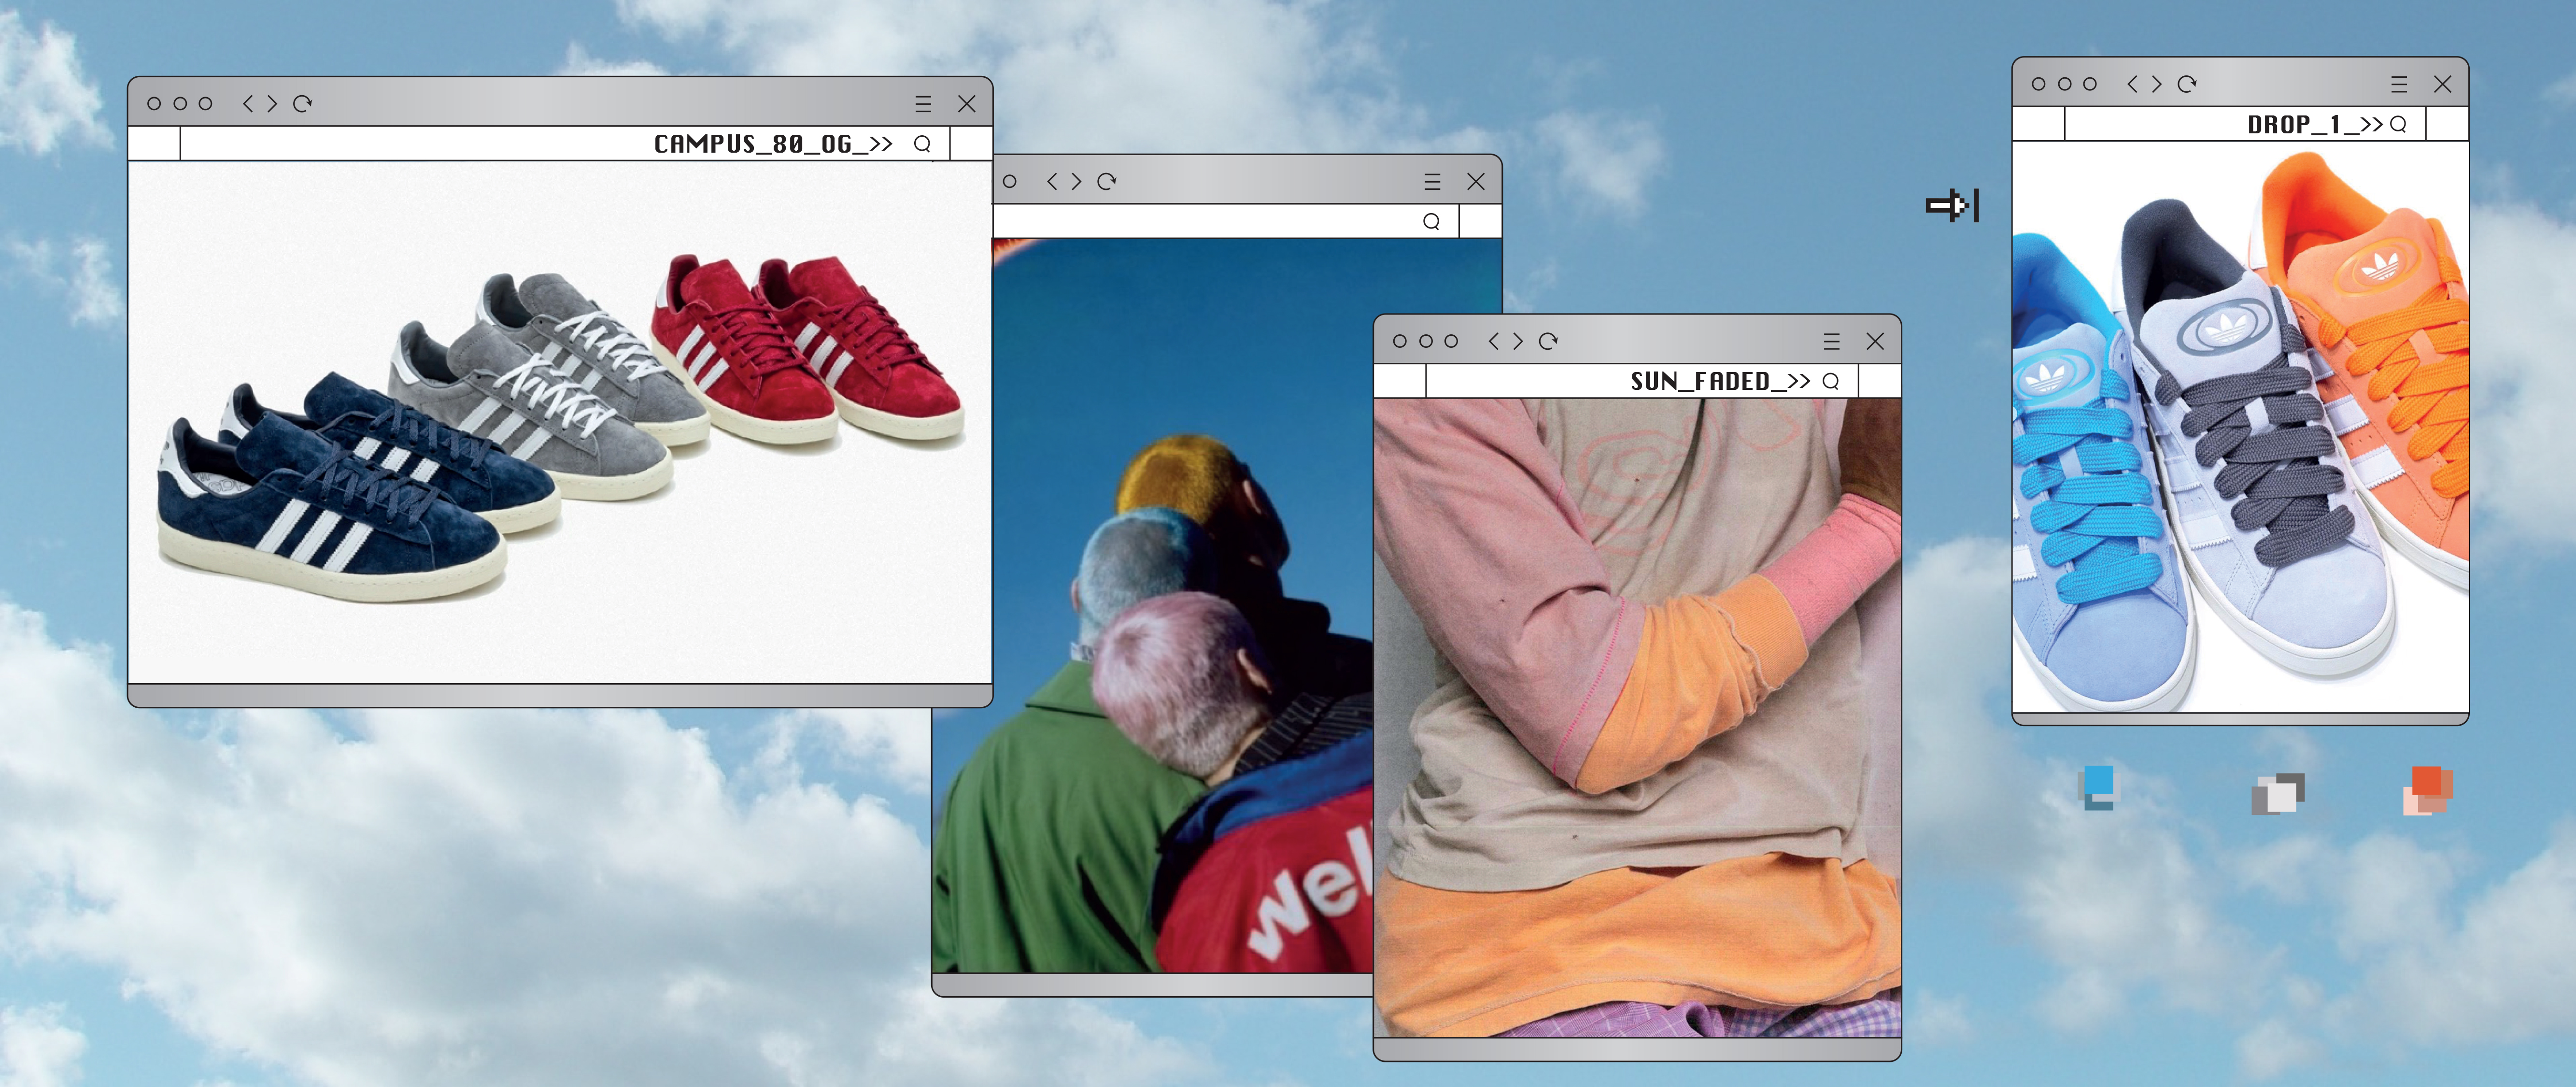This screenshot has height=1087, width=2576.
Task: Select the blue pixel color swatch
Action: [x=2098, y=788]
